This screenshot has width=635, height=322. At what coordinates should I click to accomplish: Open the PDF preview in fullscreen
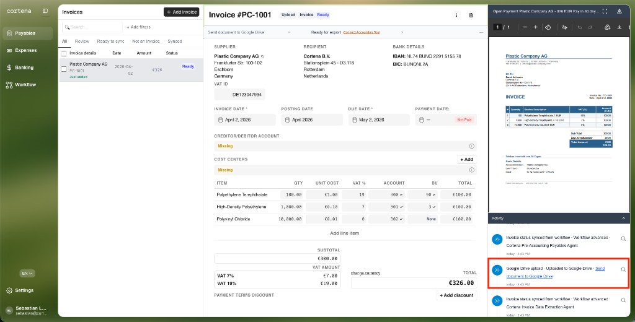605,11
